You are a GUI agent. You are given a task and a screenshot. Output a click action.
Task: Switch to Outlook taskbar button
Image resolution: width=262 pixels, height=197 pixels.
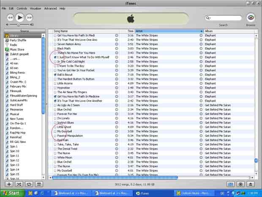(194, 193)
